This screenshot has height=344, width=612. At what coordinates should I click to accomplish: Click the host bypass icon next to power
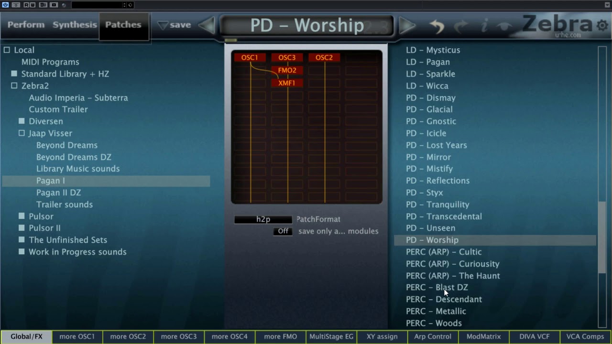[16, 5]
